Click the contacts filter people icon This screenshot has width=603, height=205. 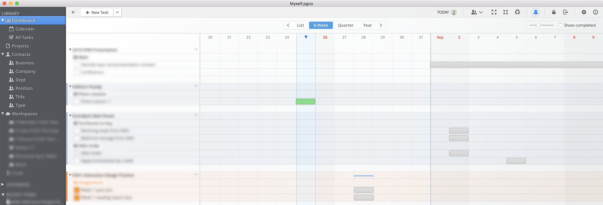click(474, 12)
